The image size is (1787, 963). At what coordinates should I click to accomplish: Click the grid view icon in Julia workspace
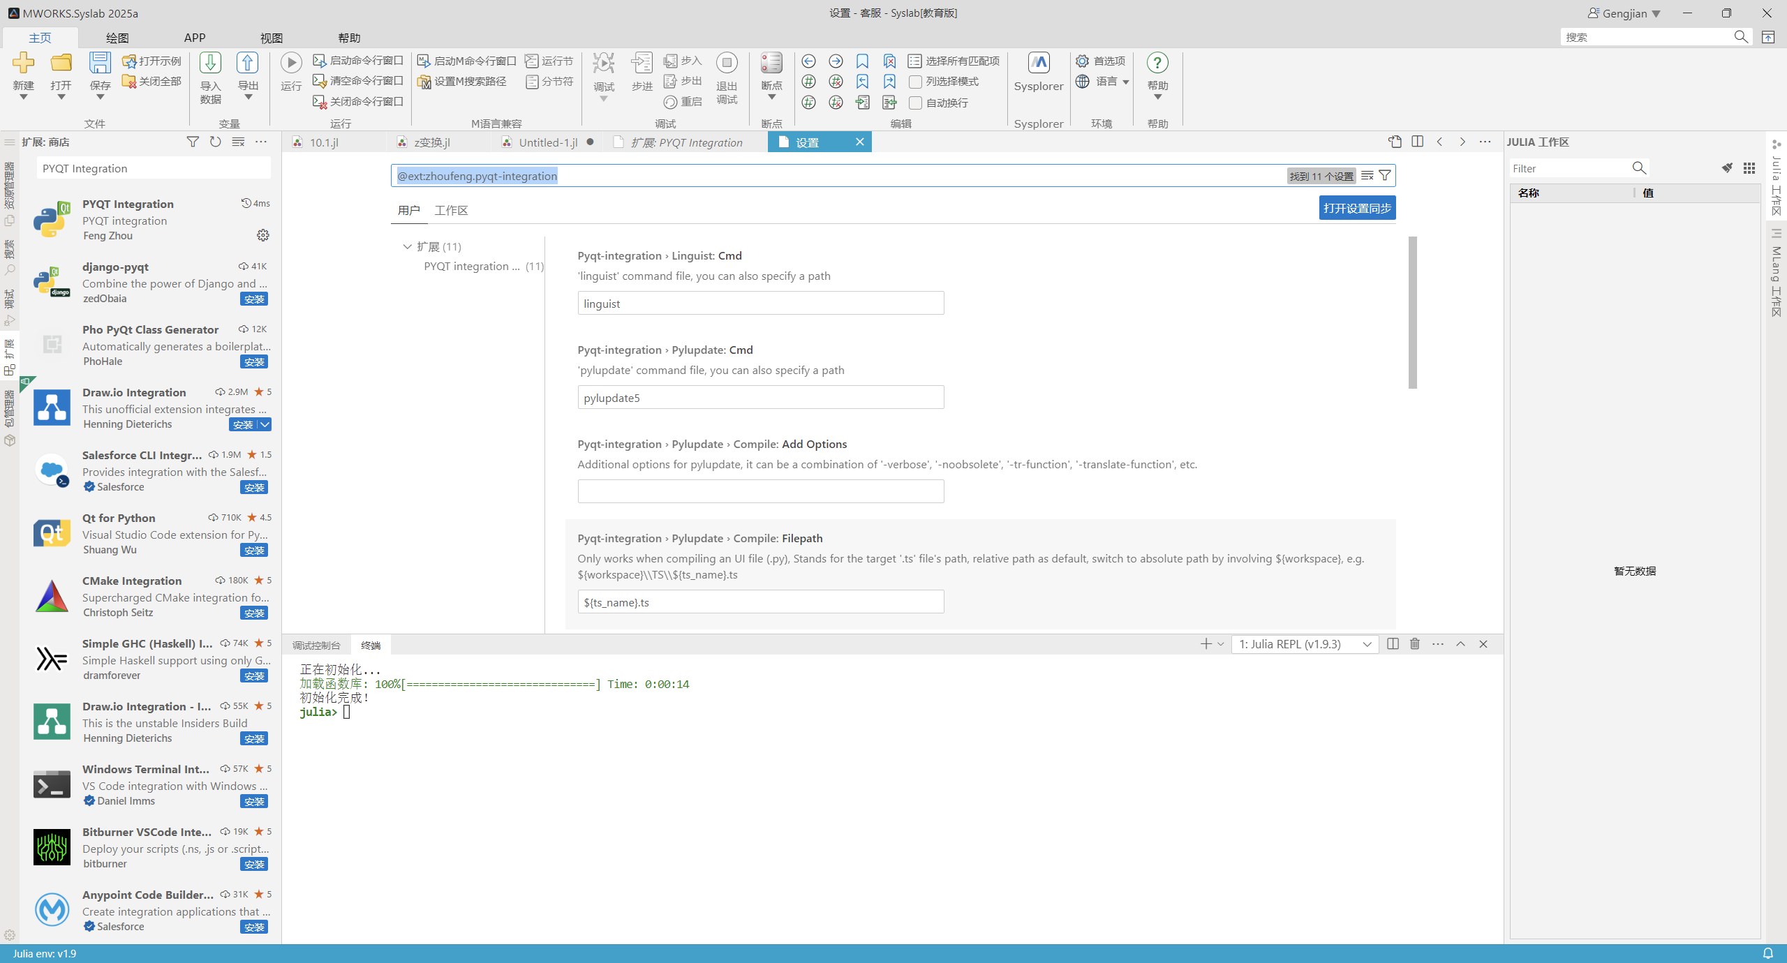pos(1749,168)
